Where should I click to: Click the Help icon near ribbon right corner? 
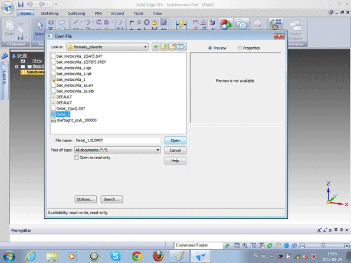[330, 13]
